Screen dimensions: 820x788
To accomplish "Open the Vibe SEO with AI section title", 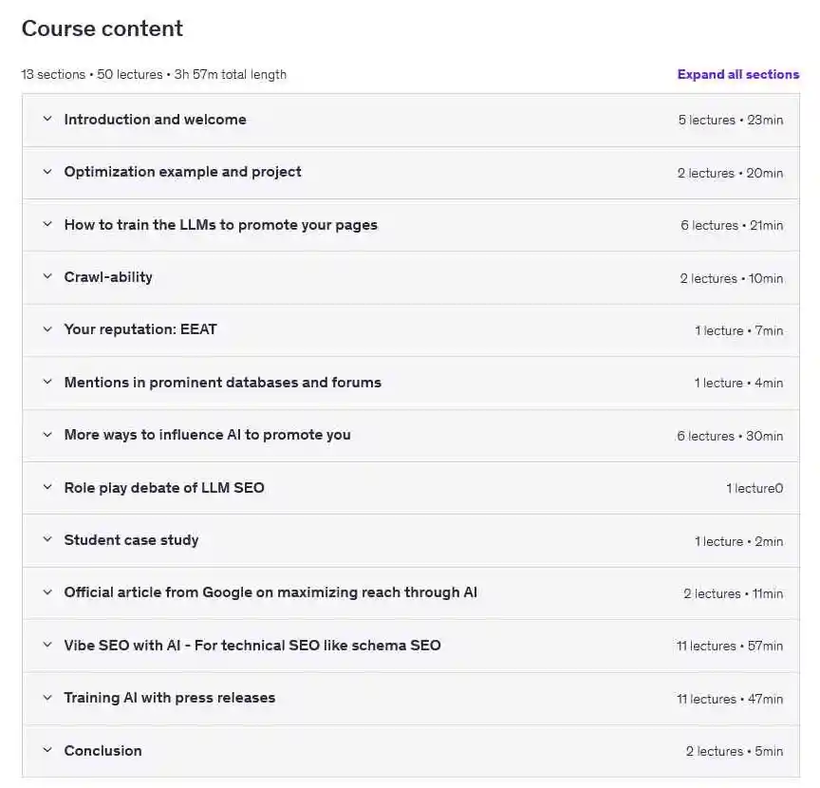I will tap(252, 646).
